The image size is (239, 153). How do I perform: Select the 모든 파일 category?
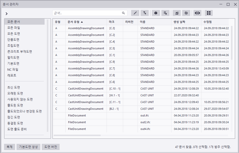pos(24,28)
